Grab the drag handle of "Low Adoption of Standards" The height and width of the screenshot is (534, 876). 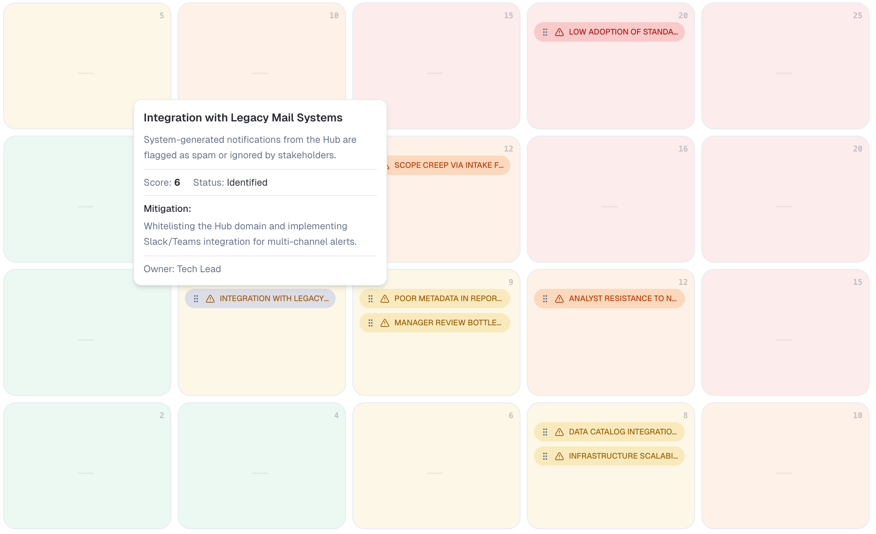[545, 32]
